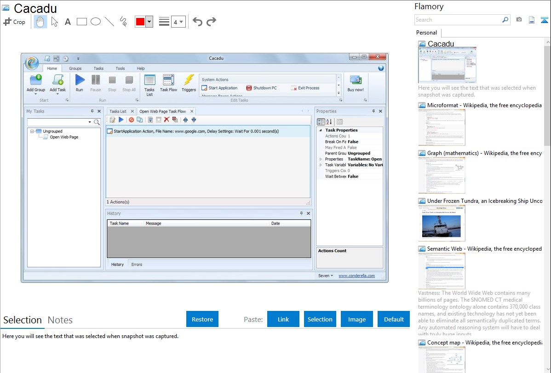Image resolution: width=551 pixels, height=373 pixels.
Task: Click Add Task in Cacadu ribbon
Action: point(57,84)
